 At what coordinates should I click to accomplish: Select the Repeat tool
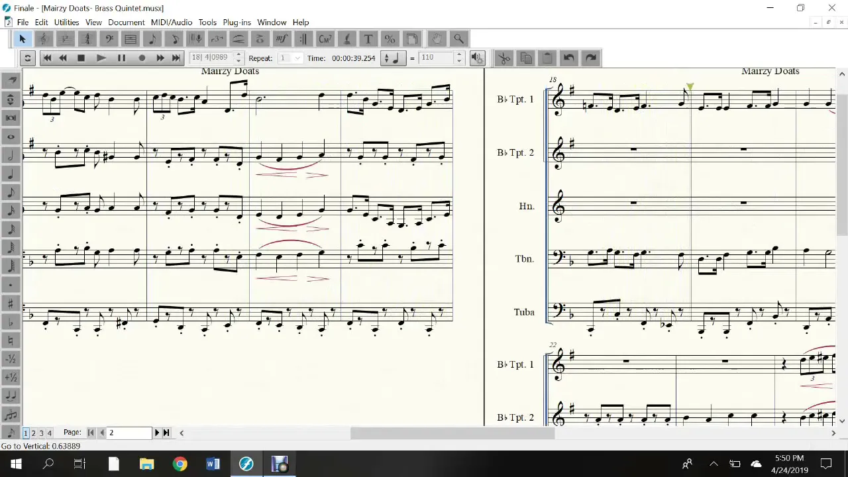click(303, 38)
